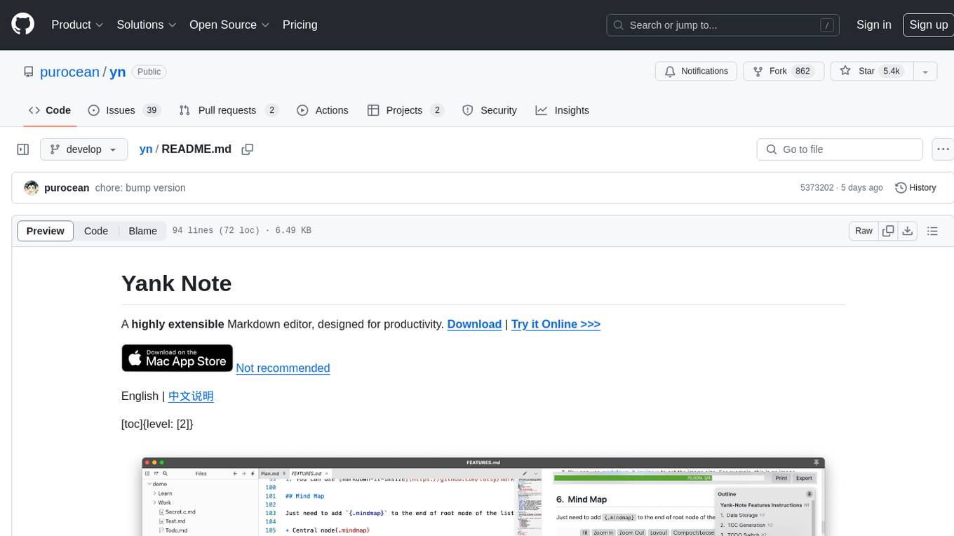
Task: Open the Mac App Store badge
Action: [x=177, y=358]
